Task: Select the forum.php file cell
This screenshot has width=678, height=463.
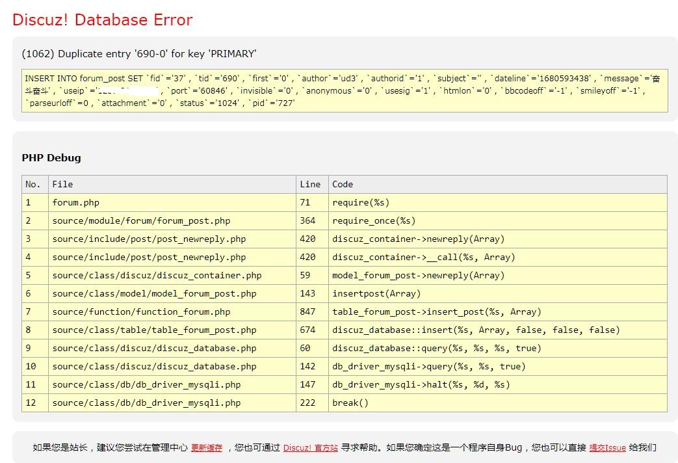Action: [172, 202]
